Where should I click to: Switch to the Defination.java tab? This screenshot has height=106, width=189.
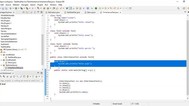tap(53, 12)
